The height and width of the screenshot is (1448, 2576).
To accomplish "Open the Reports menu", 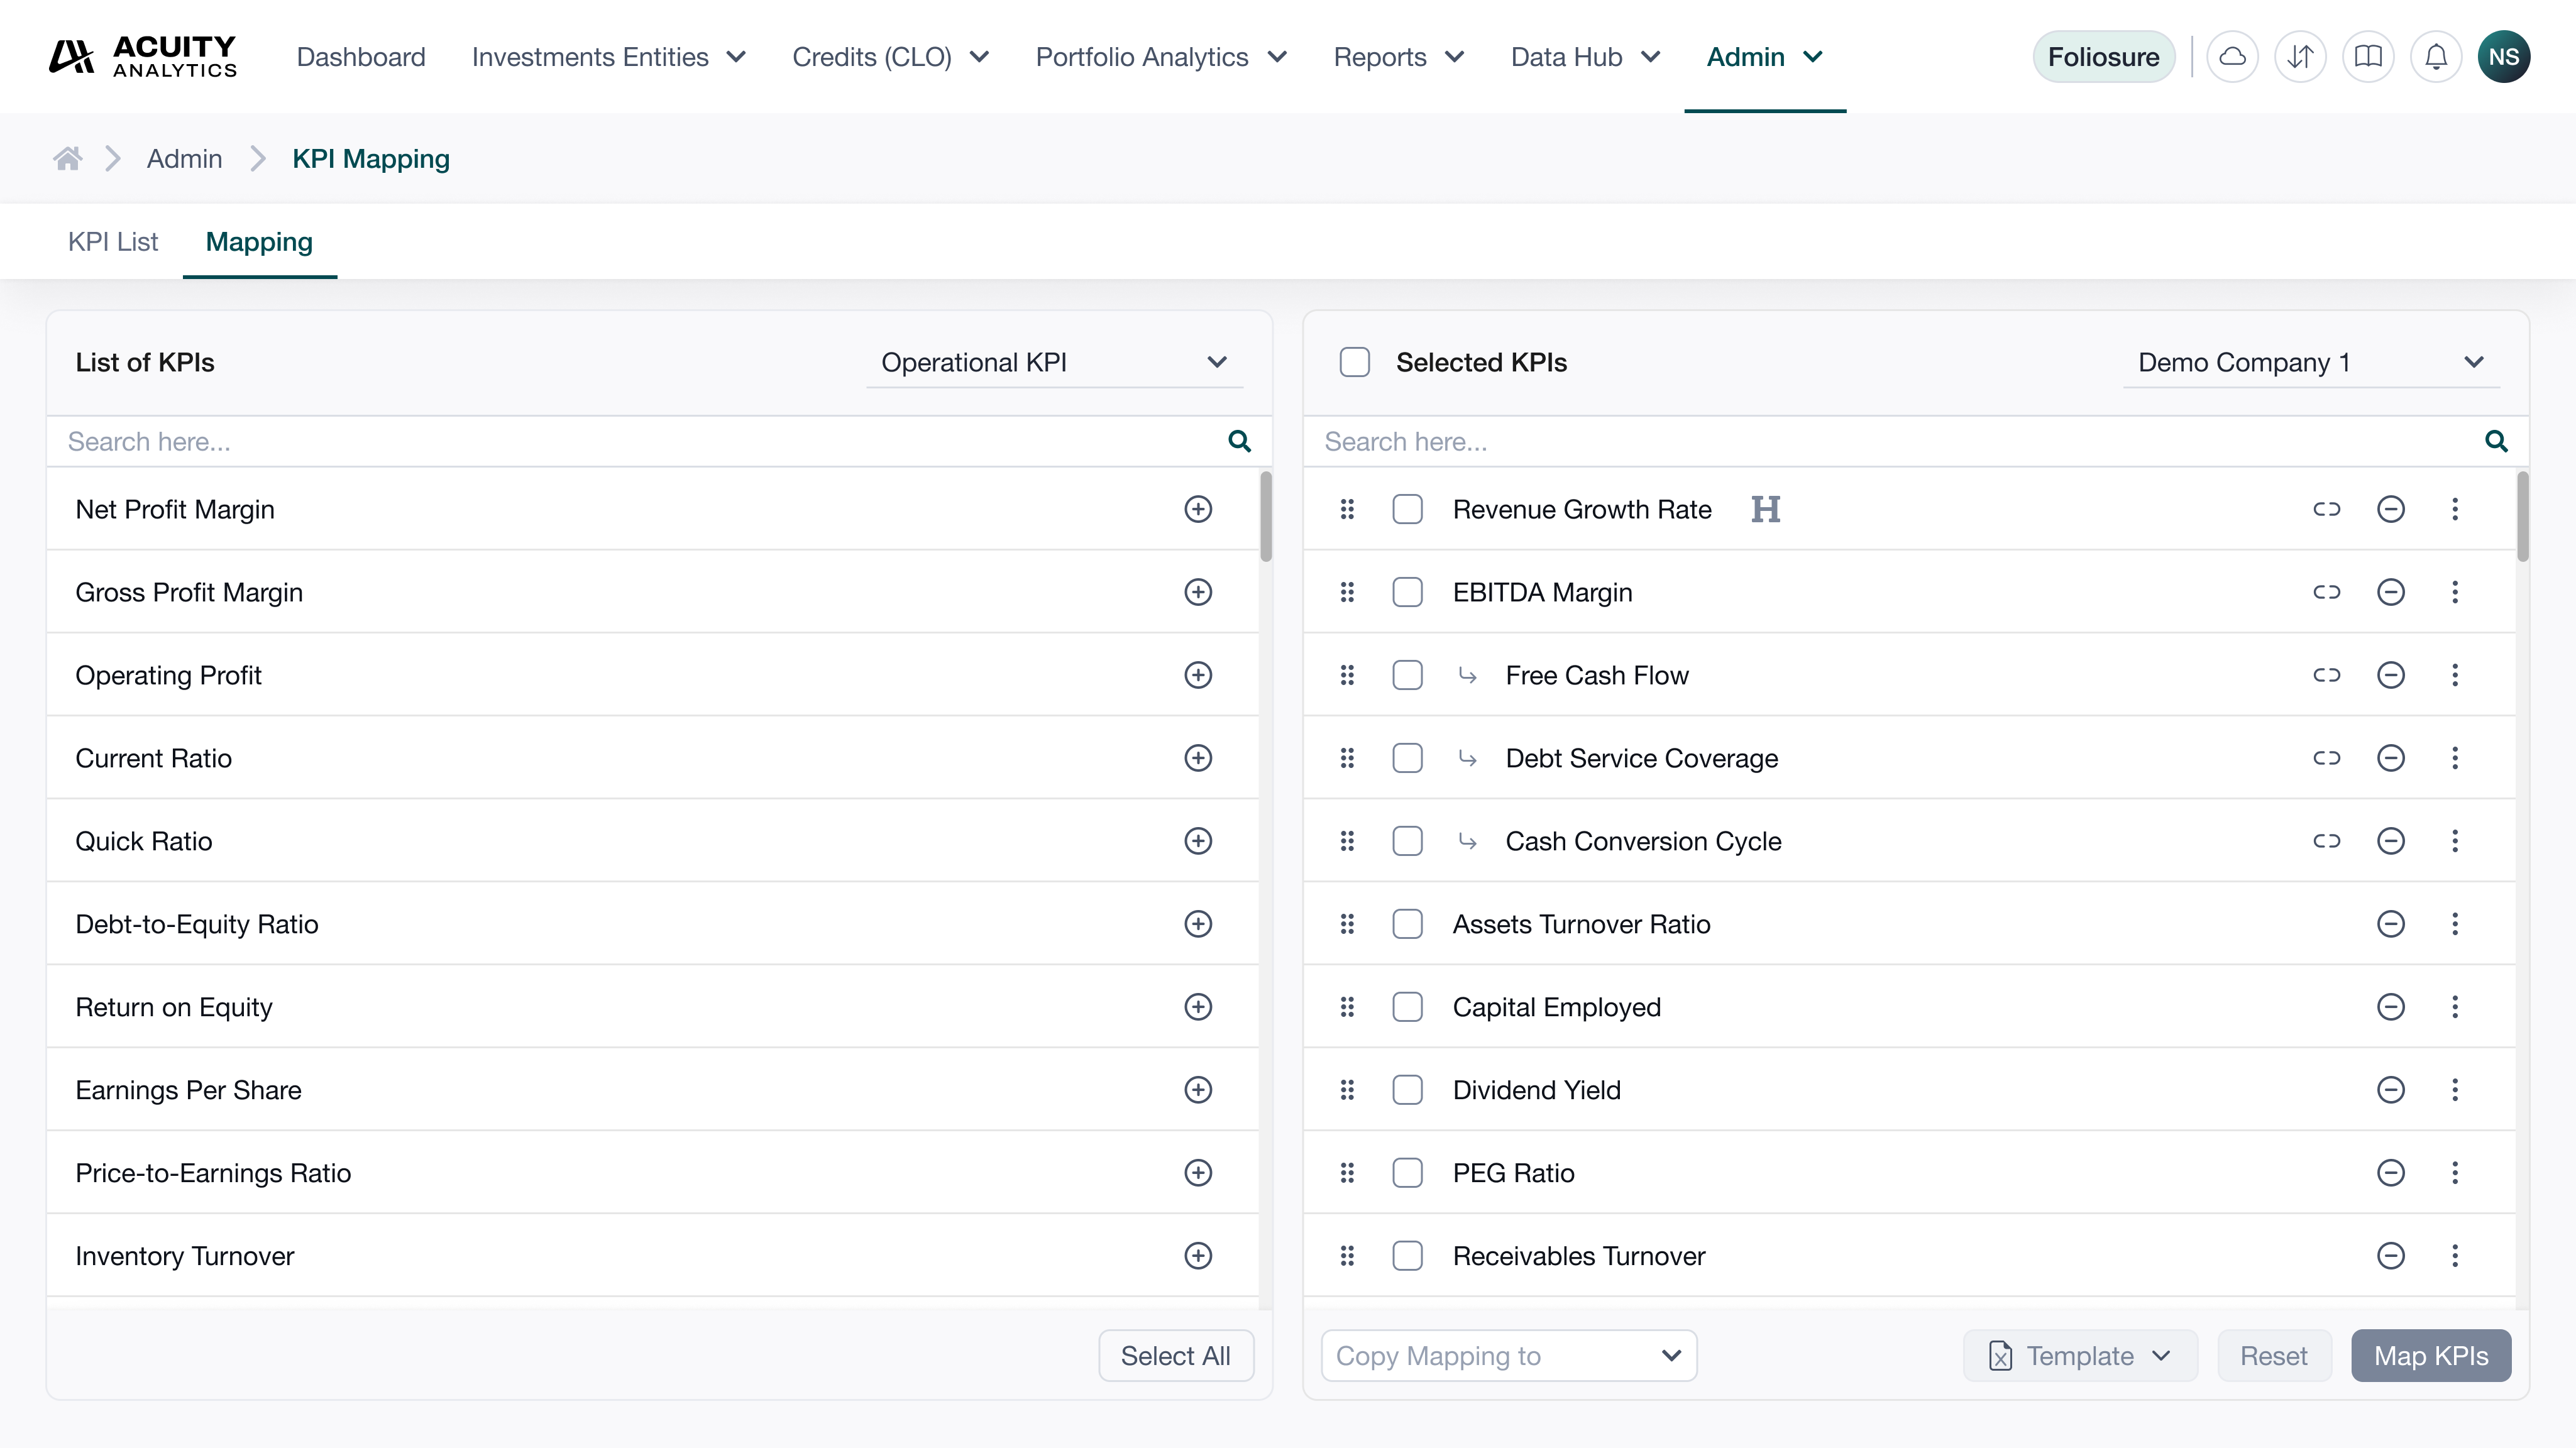I will point(1398,57).
